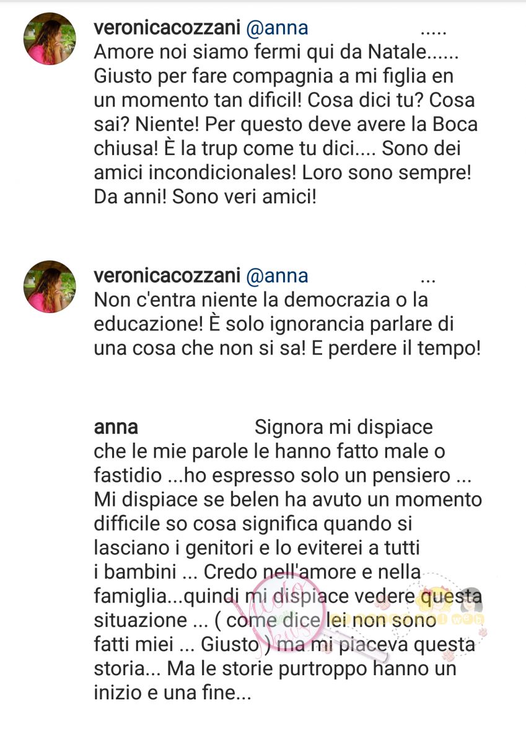Click the phrase "Signora mi dispiace"
Image resolution: width=526 pixels, height=744 pixels.
pyautogui.click(x=344, y=428)
